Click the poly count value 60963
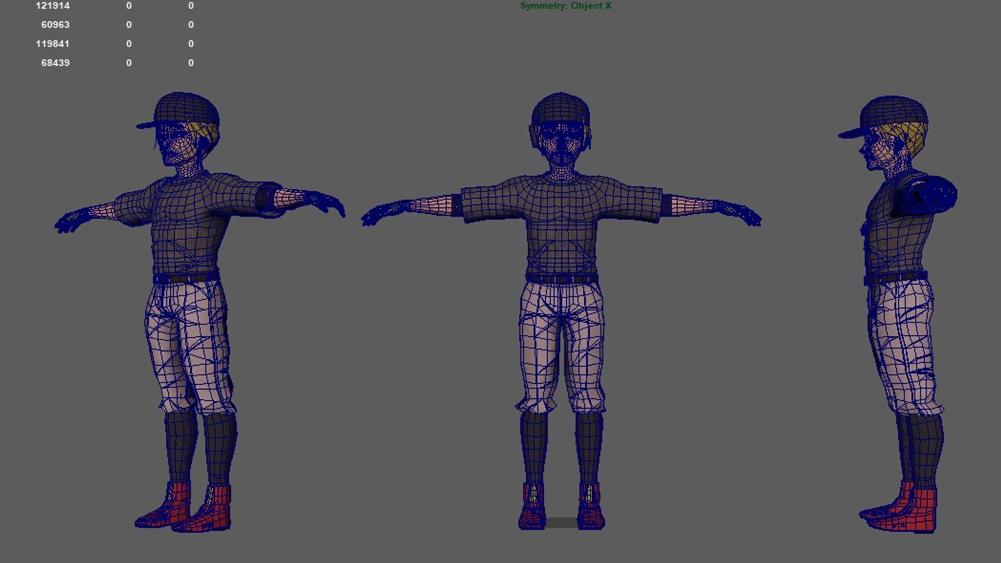The image size is (1001, 563). [x=55, y=25]
